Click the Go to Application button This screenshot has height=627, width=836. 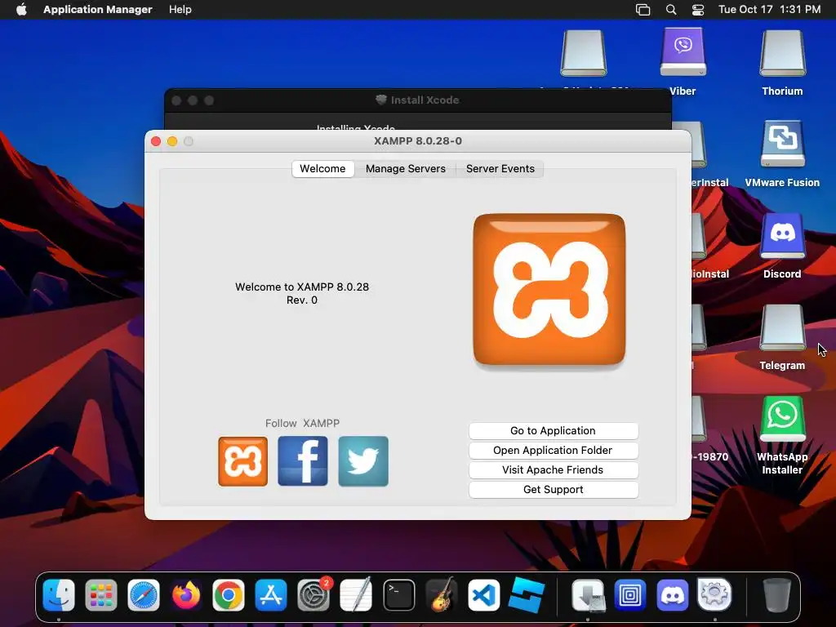(553, 431)
